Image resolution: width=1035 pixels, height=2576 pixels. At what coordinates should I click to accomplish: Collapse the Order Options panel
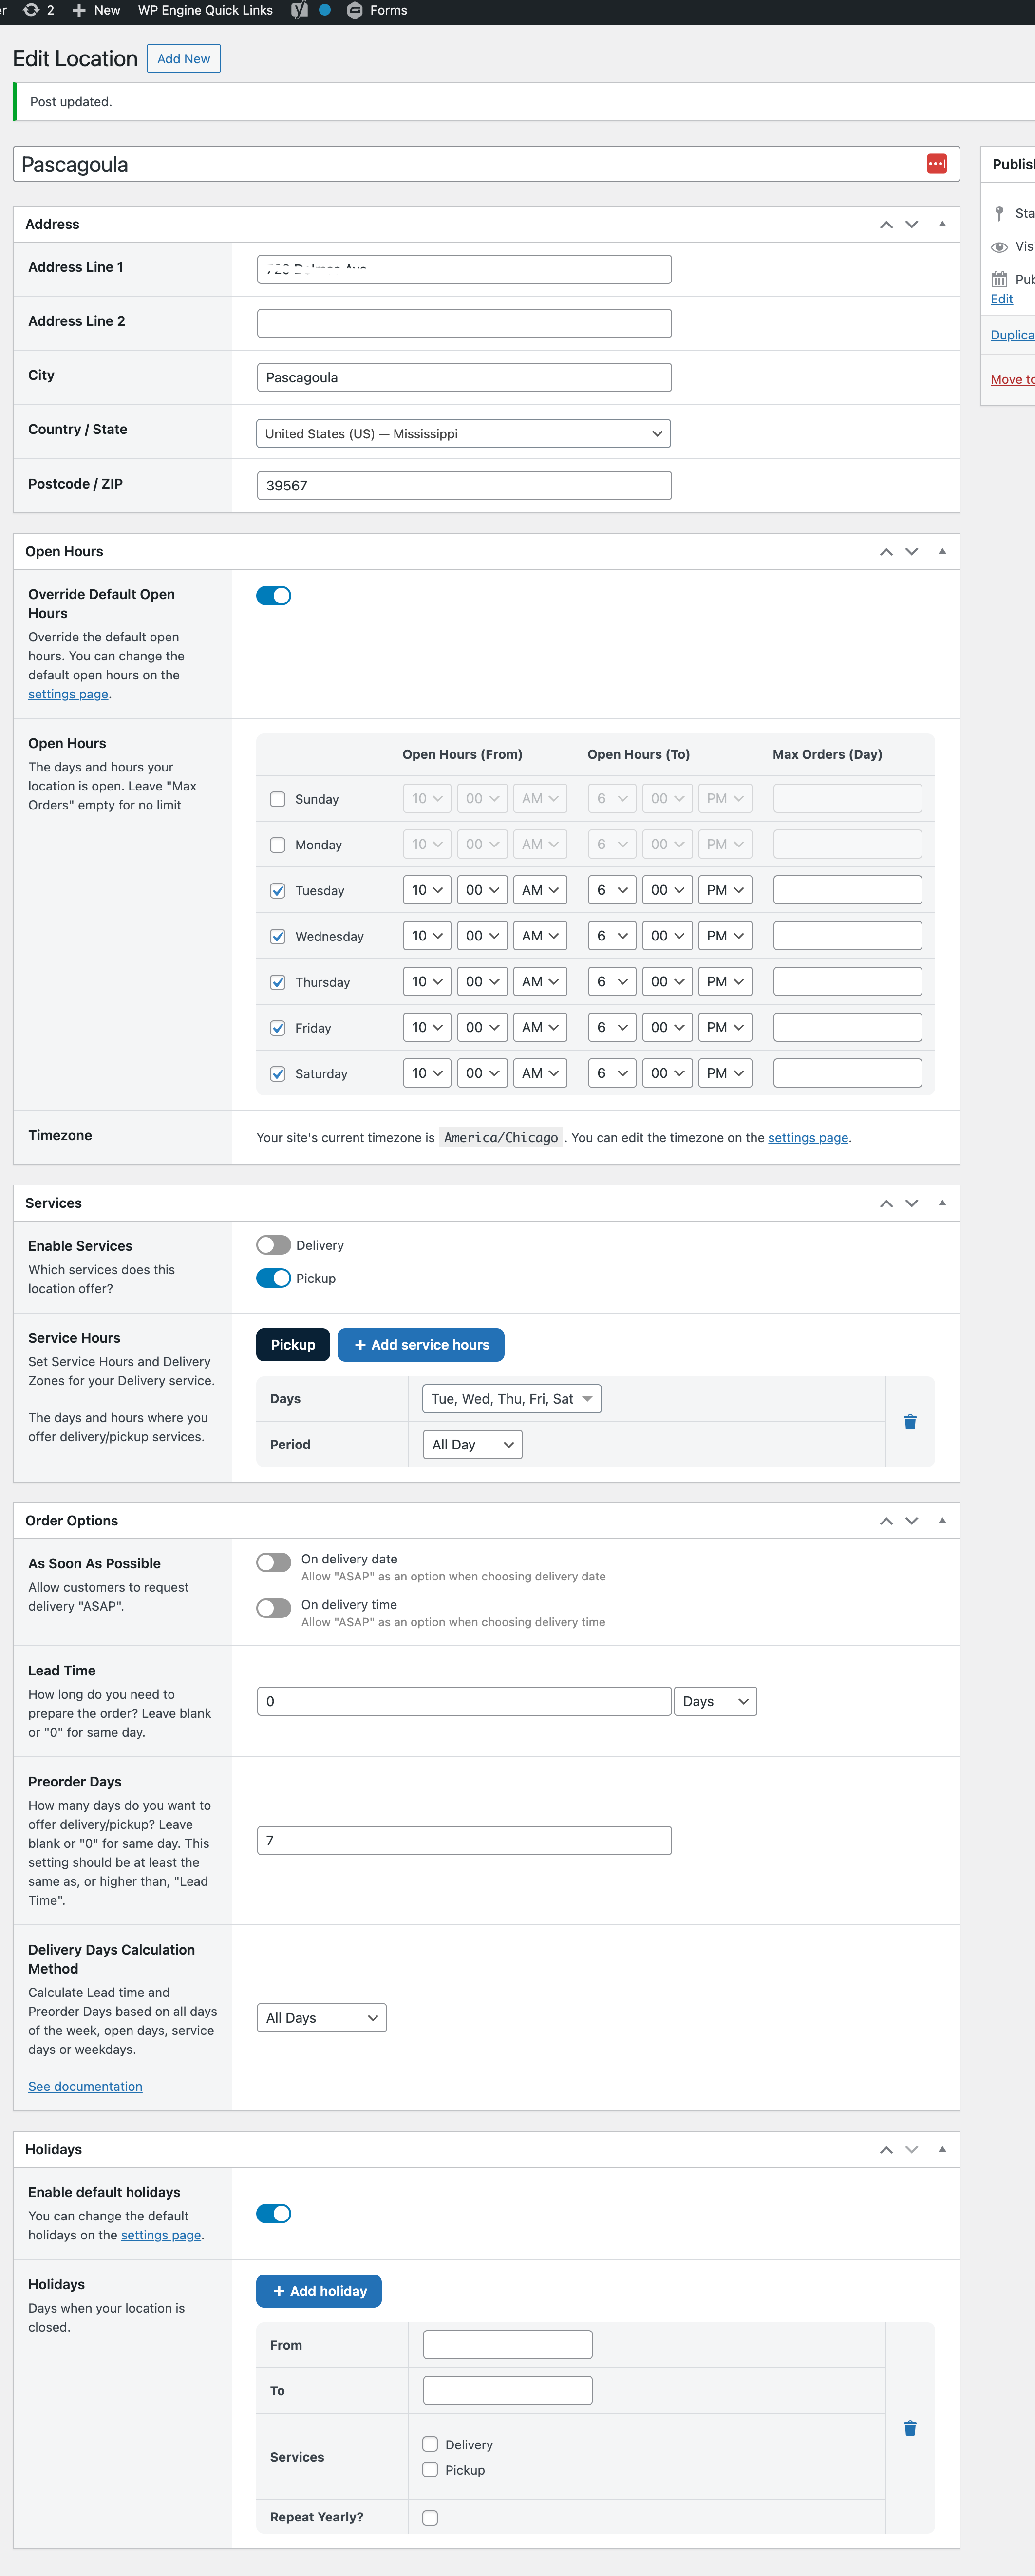(942, 1520)
